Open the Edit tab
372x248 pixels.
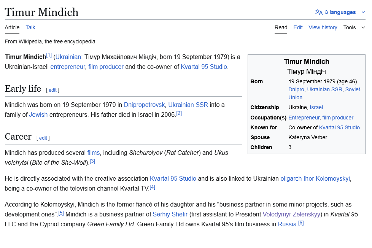(x=298, y=27)
